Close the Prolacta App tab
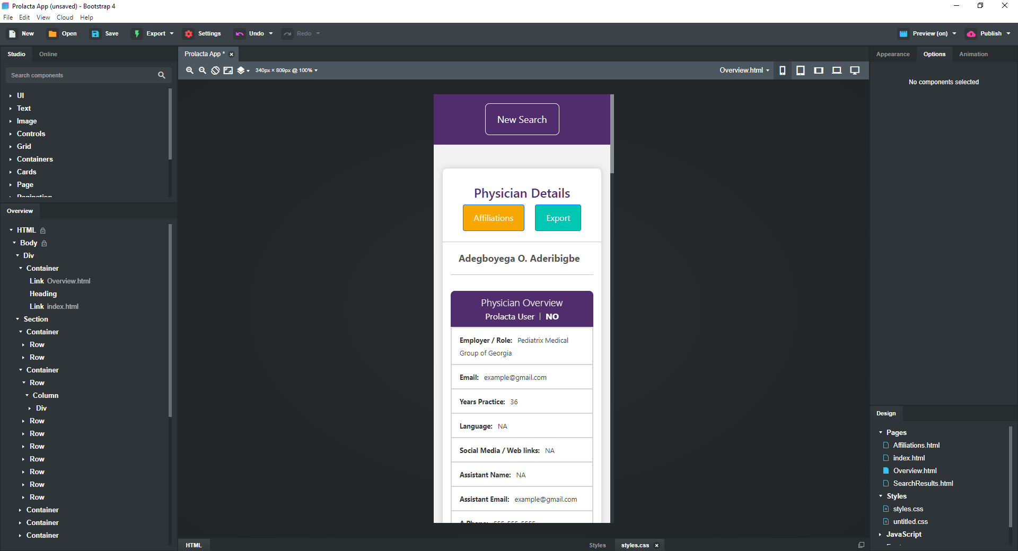 pyautogui.click(x=232, y=55)
